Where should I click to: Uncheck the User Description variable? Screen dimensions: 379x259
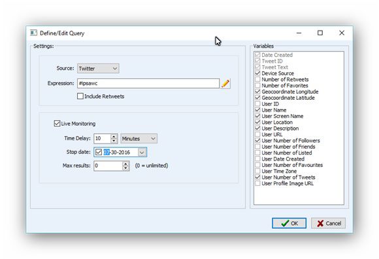[257, 128]
